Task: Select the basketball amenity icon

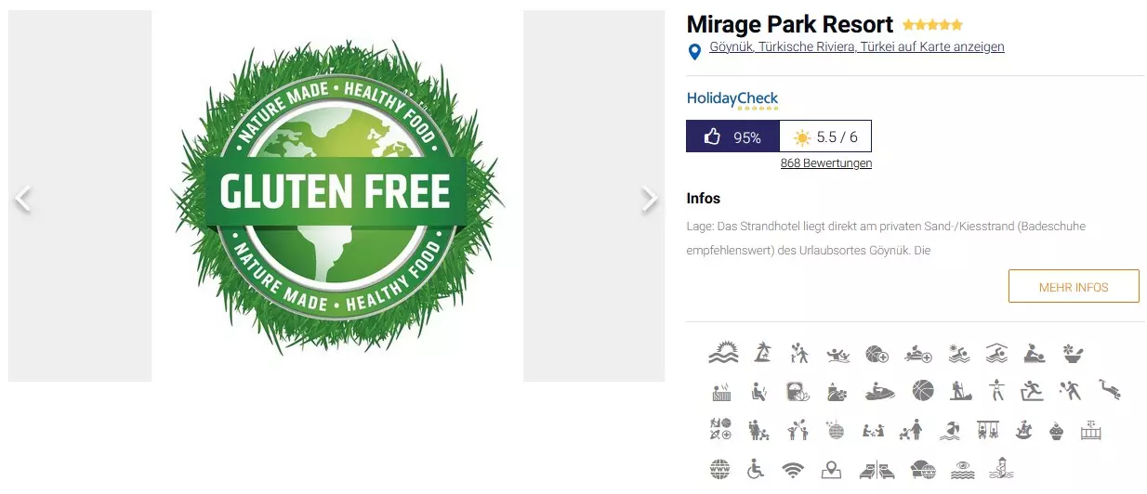Action: pyautogui.click(x=922, y=390)
